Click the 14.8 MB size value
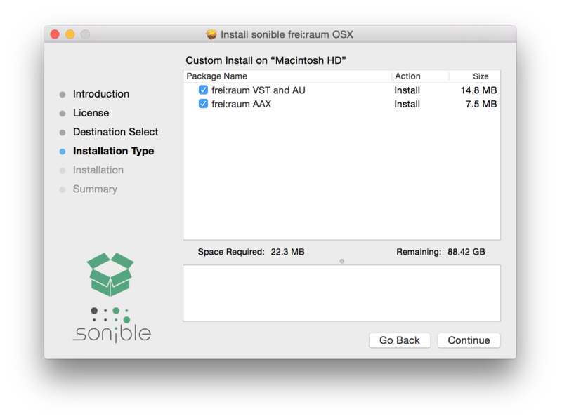This screenshot has width=562, height=416. pos(478,90)
